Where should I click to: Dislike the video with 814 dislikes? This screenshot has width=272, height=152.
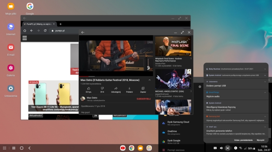(x=102, y=90)
